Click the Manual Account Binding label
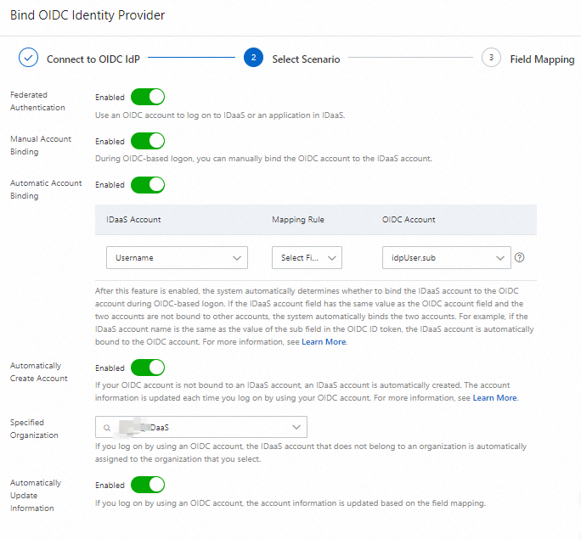 coord(41,145)
